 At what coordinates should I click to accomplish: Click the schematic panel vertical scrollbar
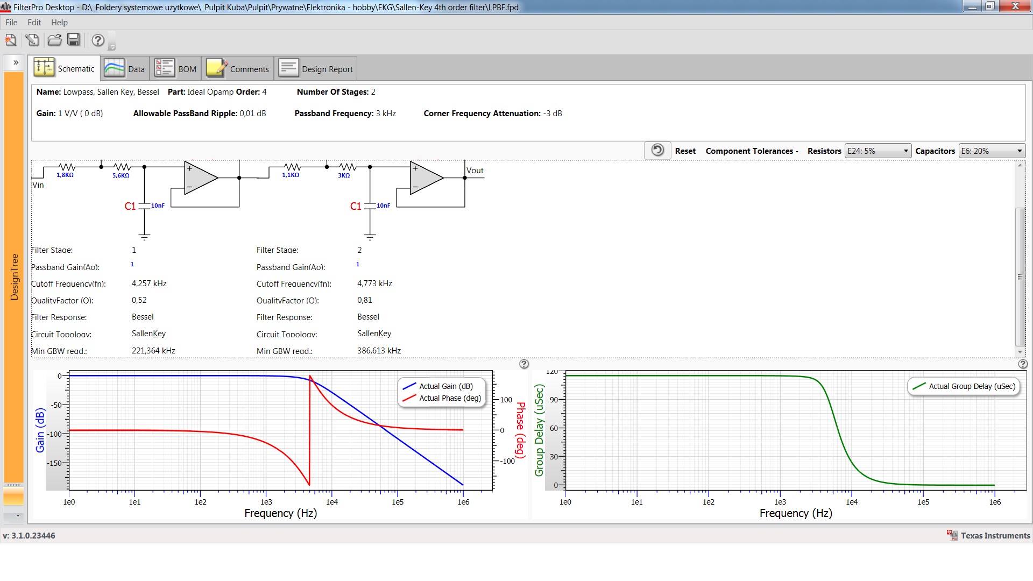point(1020,277)
